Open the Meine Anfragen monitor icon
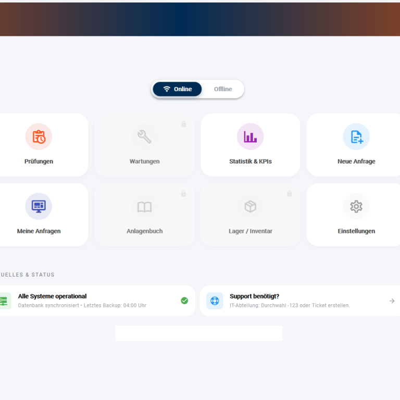Image resolution: width=400 pixels, height=400 pixels. pos(39,207)
